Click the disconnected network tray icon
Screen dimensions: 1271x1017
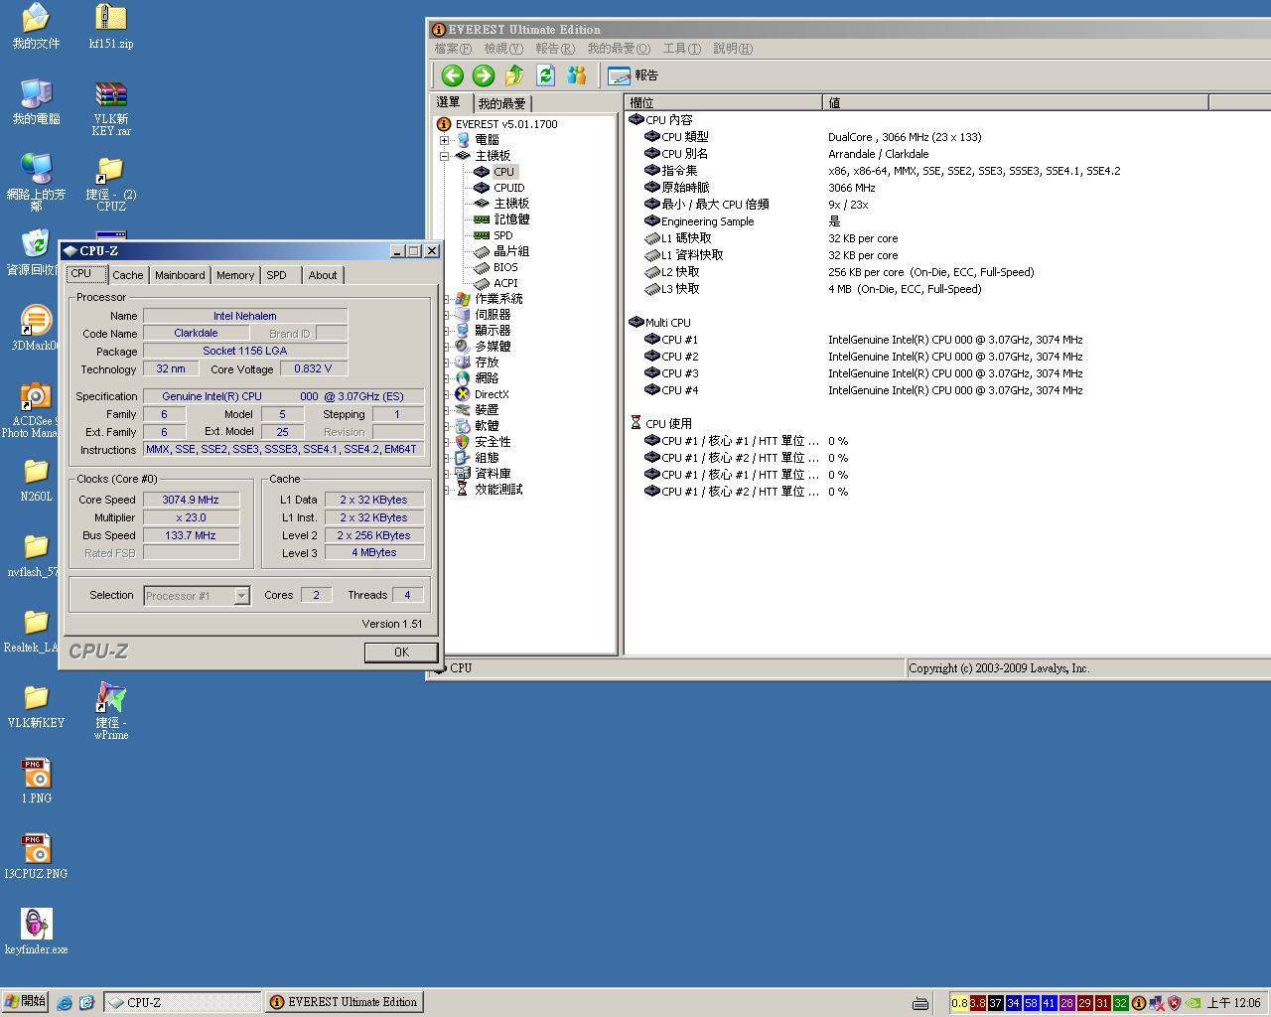pos(1157,1003)
